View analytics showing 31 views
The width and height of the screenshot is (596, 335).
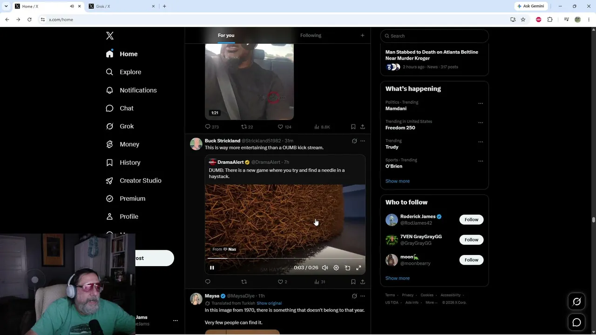point(319,281)
